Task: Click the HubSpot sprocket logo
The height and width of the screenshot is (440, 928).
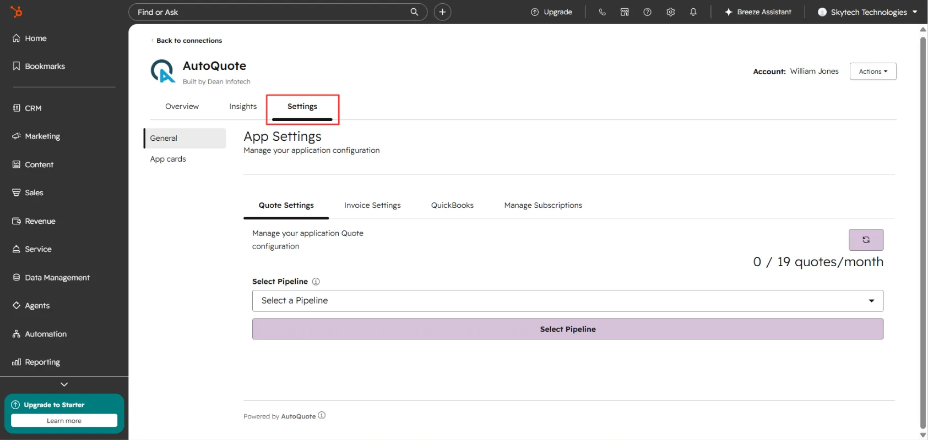Action: point(17,12)
